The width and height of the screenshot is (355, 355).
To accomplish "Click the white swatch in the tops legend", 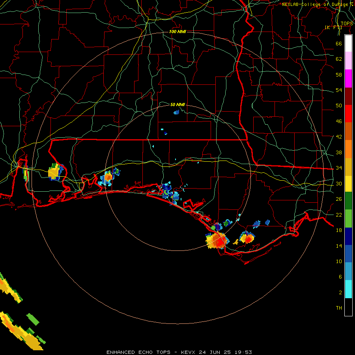I will [348, 43].
